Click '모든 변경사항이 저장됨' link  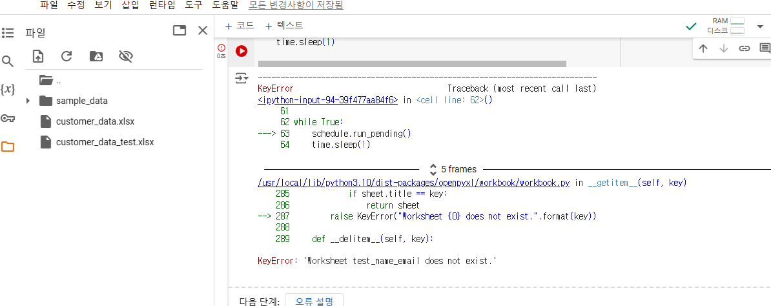(296, 5)
